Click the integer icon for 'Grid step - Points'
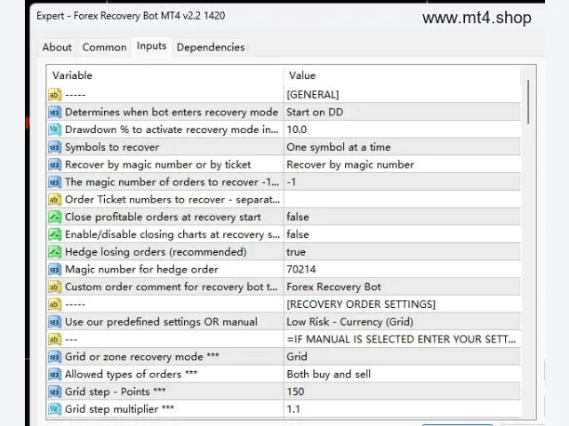The width and height of the screenshot is (569, 426). click(54, 391)
